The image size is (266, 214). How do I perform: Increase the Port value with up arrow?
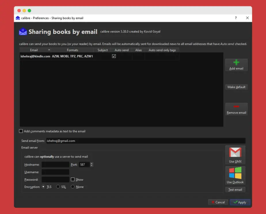pyautogui.click(x=92, y=163)
